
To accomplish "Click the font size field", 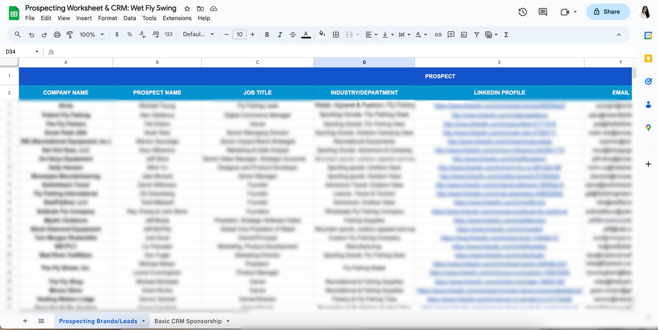I will pyautogui.click(x=239, y=34).
